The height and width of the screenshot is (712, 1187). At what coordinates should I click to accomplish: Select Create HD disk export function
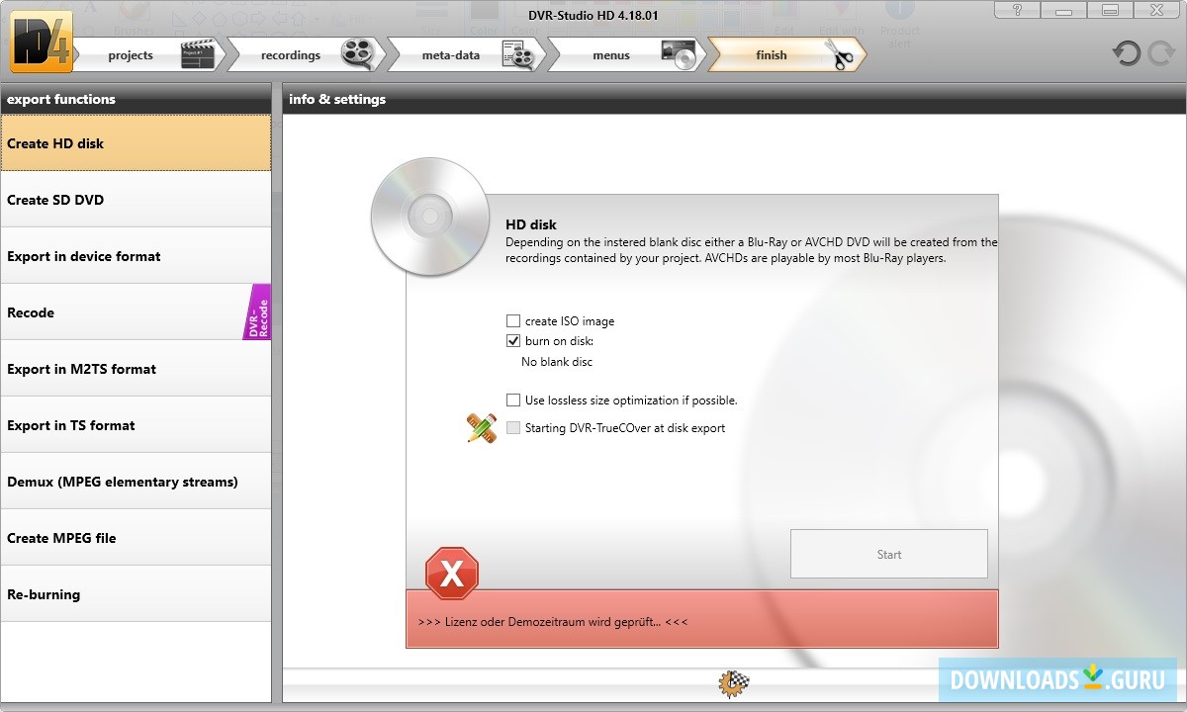click(136, 143)
